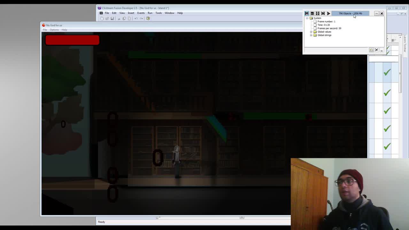Toggle the Frame number watch checkbox

tap(315, 21)
